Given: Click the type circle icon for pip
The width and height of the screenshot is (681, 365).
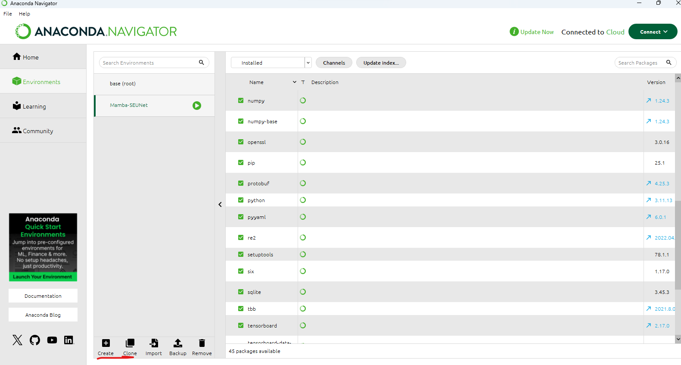Looking at the screenshot, I should click(303, 162).
